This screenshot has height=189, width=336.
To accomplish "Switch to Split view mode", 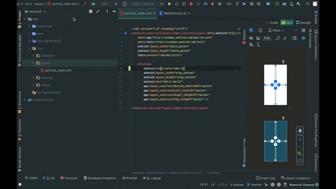I will [287, 23].
